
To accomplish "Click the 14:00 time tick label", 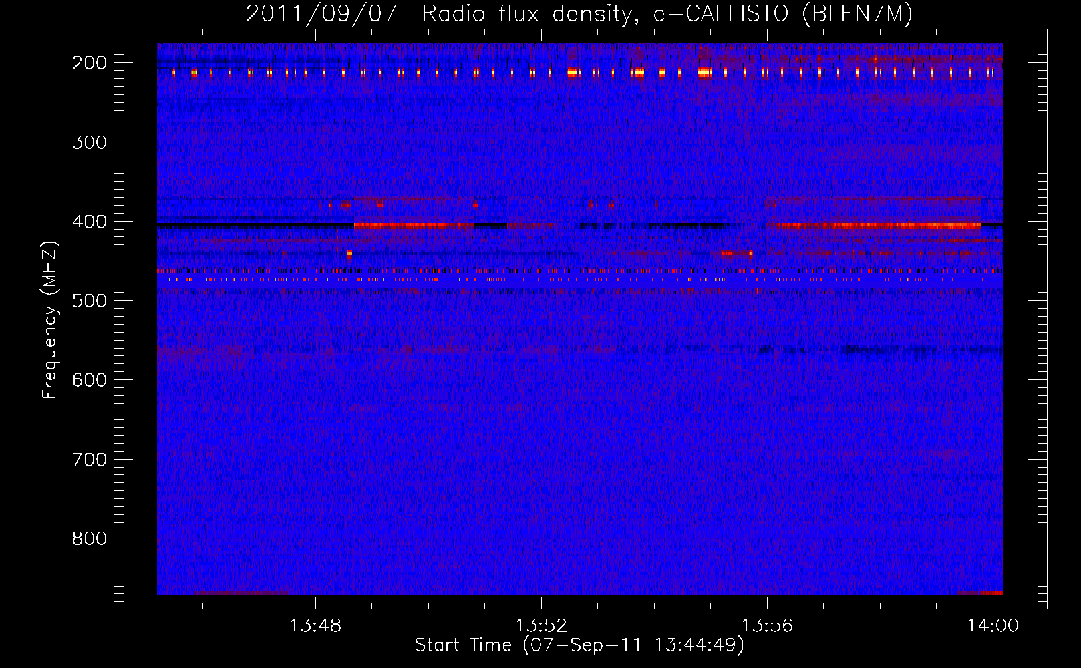I will 993,625.
